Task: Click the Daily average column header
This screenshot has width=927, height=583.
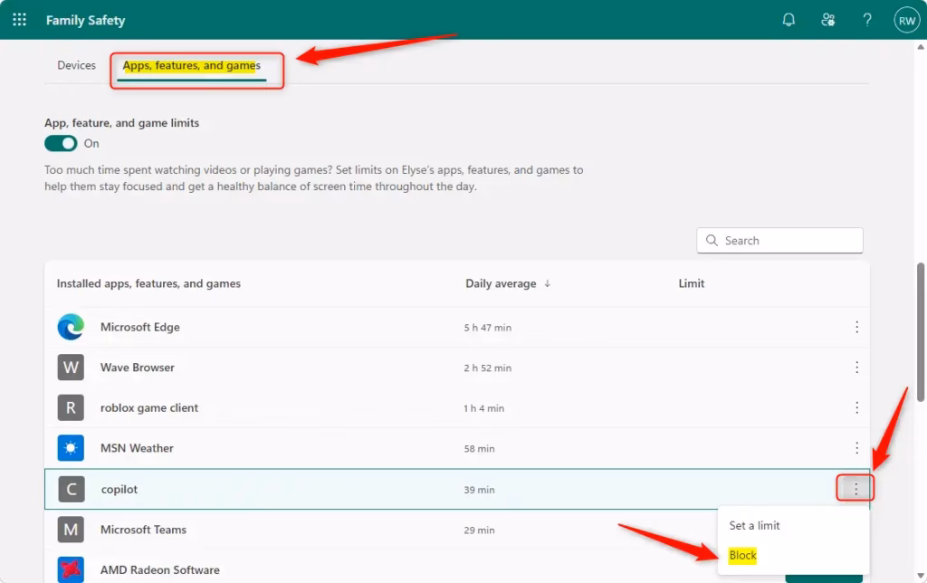Action: [501, 283]
